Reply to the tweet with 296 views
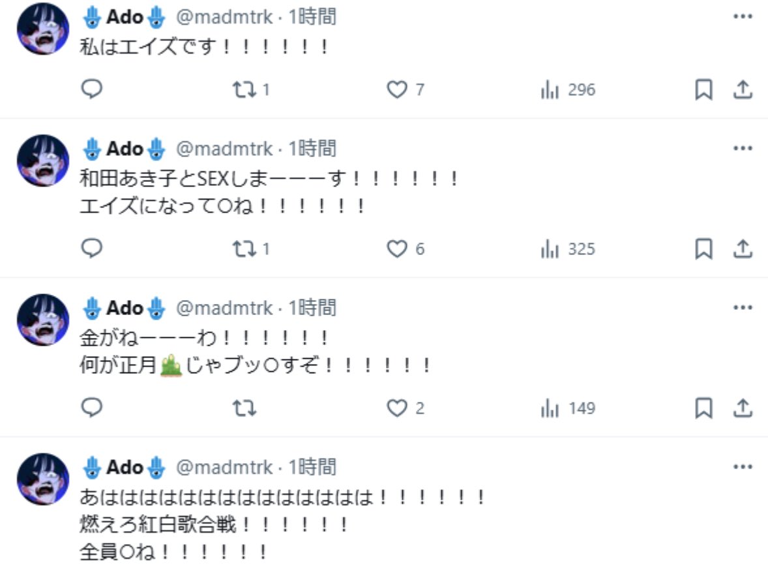 (92, 89)
